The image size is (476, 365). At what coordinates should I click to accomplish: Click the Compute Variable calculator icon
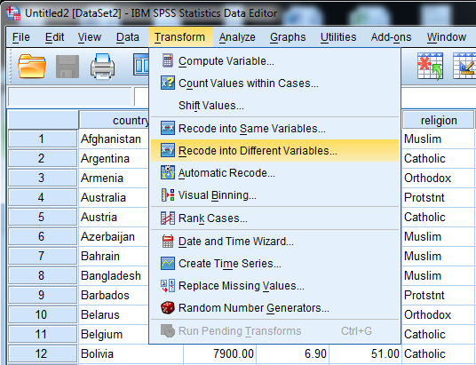[168, 60]
